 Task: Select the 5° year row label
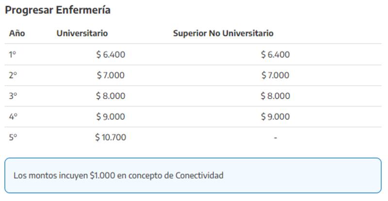point(13,138)
